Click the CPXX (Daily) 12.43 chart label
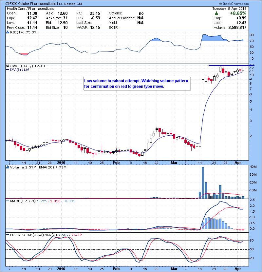This screenshot has height=272, width=262. (x=28, y=66)
